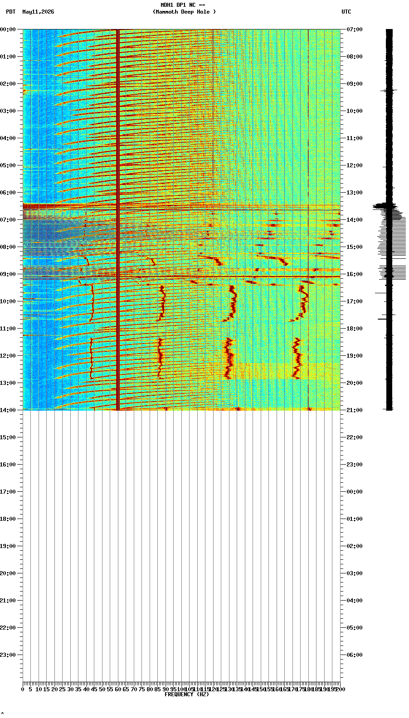Pick the 20 tick label on the frequency axis
Screen dimensions: 409x718
(x=54, y=689)
